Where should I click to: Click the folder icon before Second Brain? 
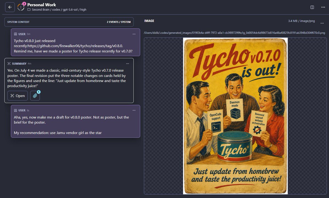tap(29, 10)
